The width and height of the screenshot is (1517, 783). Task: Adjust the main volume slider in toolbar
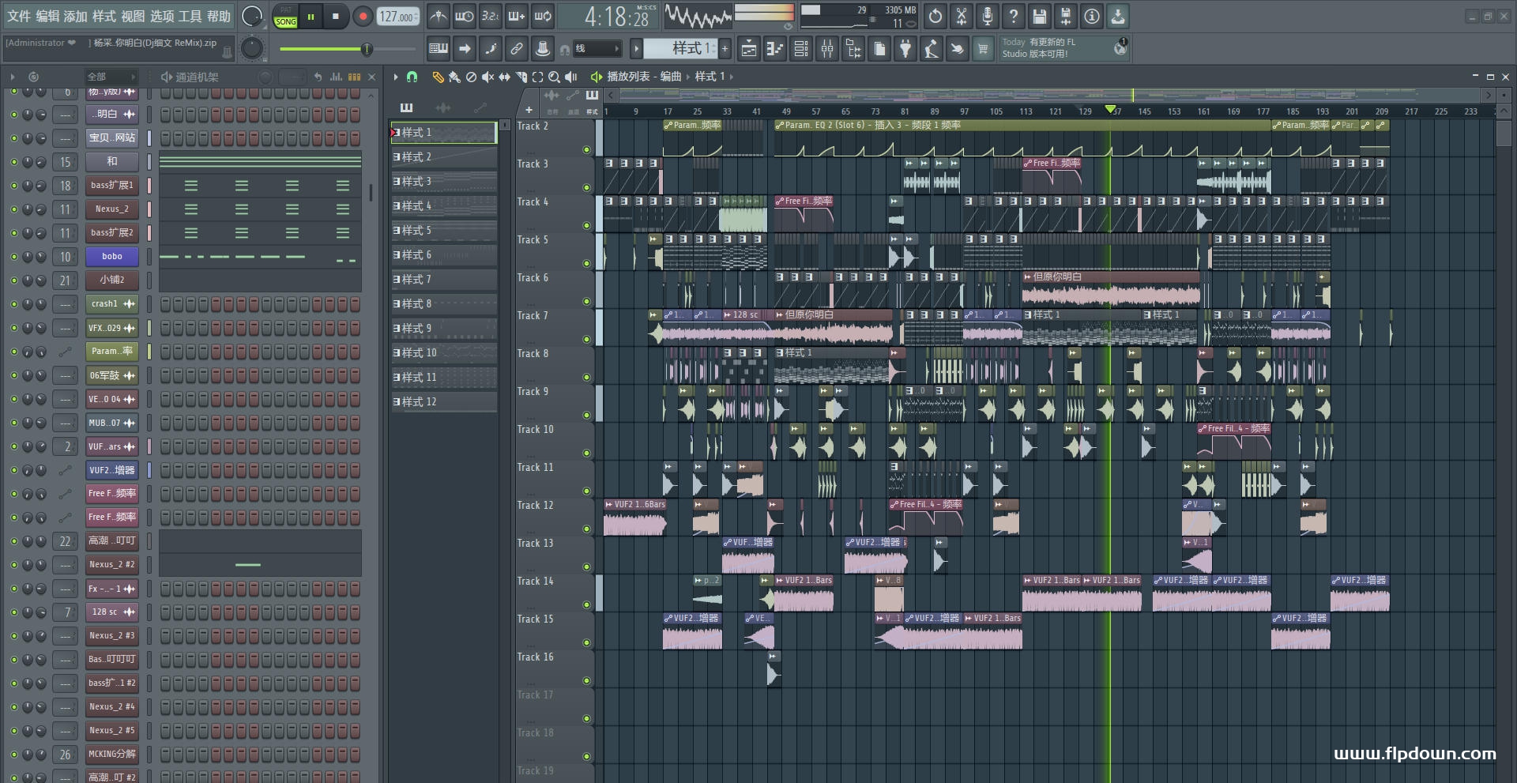point(326,49)
